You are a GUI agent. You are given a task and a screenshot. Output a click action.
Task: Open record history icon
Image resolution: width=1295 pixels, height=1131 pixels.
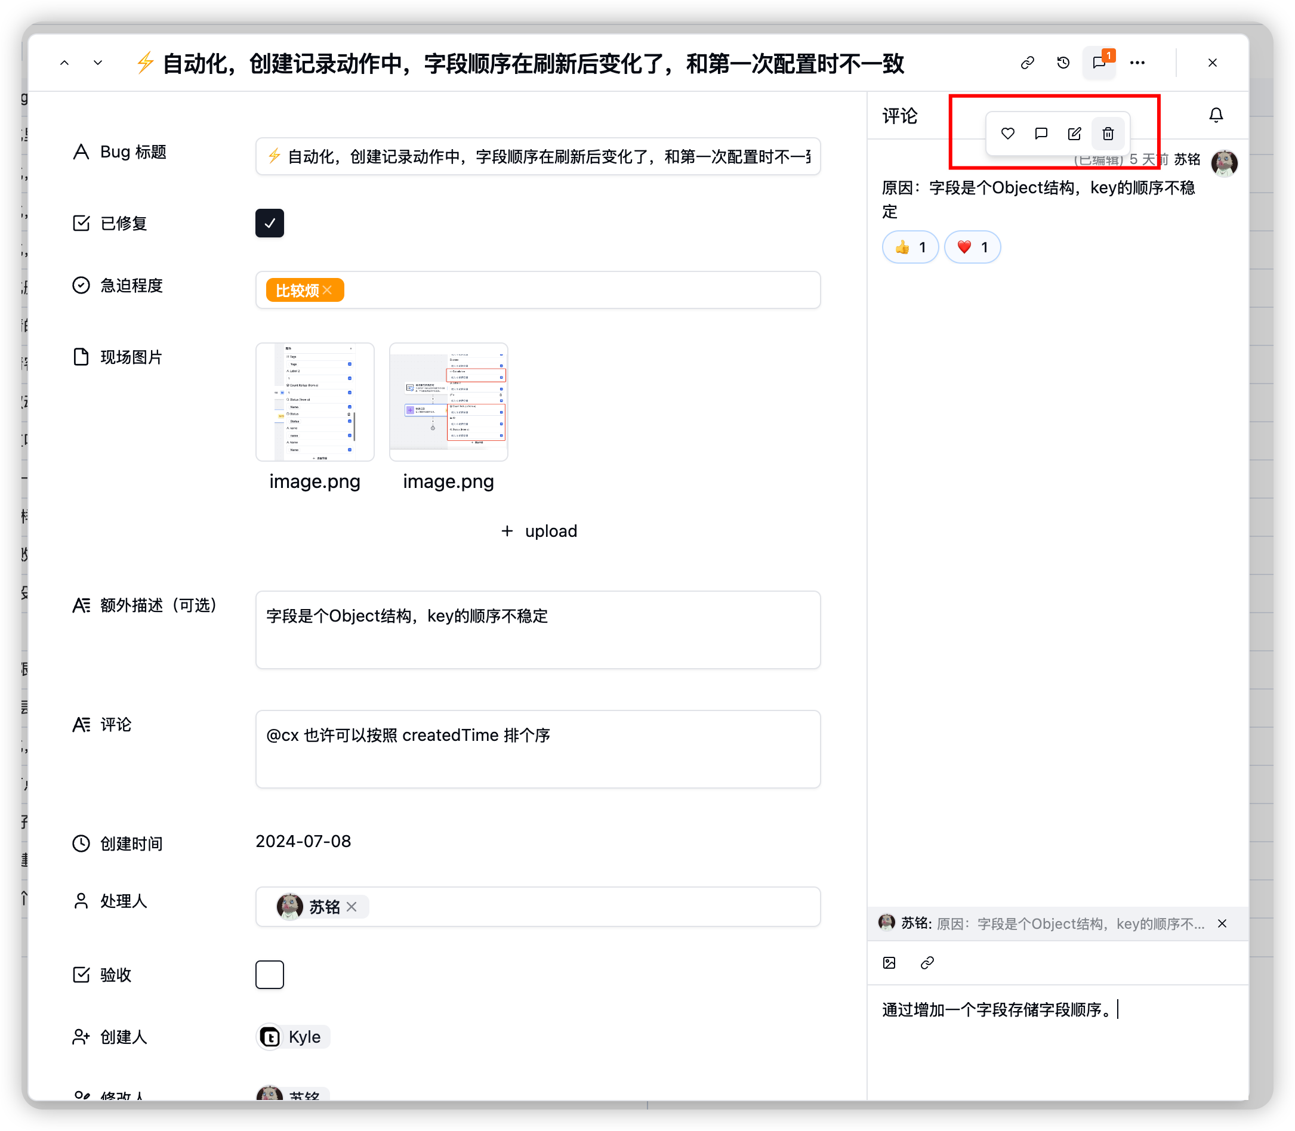tap(1063, 63)
